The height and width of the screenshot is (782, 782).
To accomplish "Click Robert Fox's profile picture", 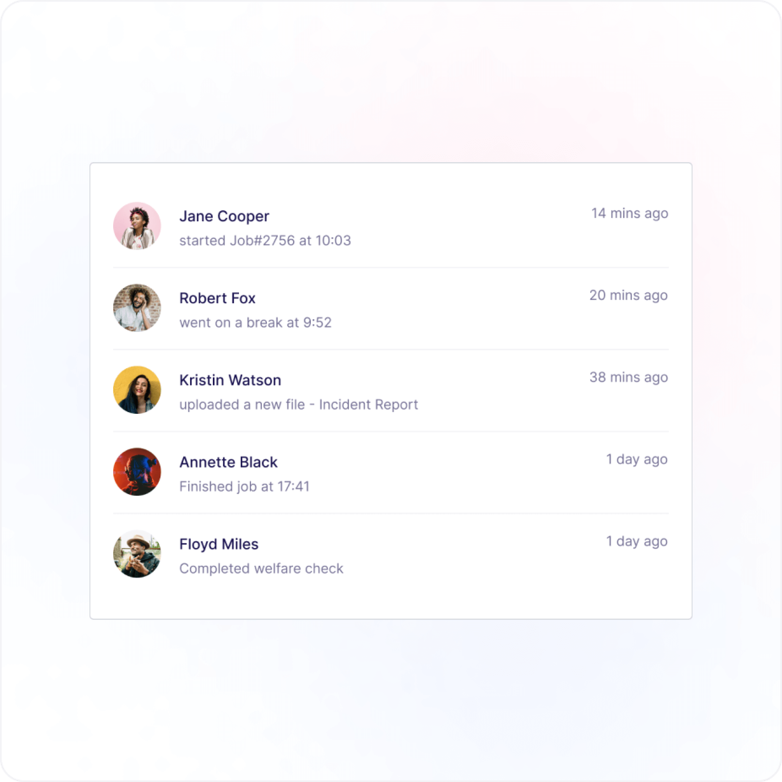I will (x=137, y=308).
